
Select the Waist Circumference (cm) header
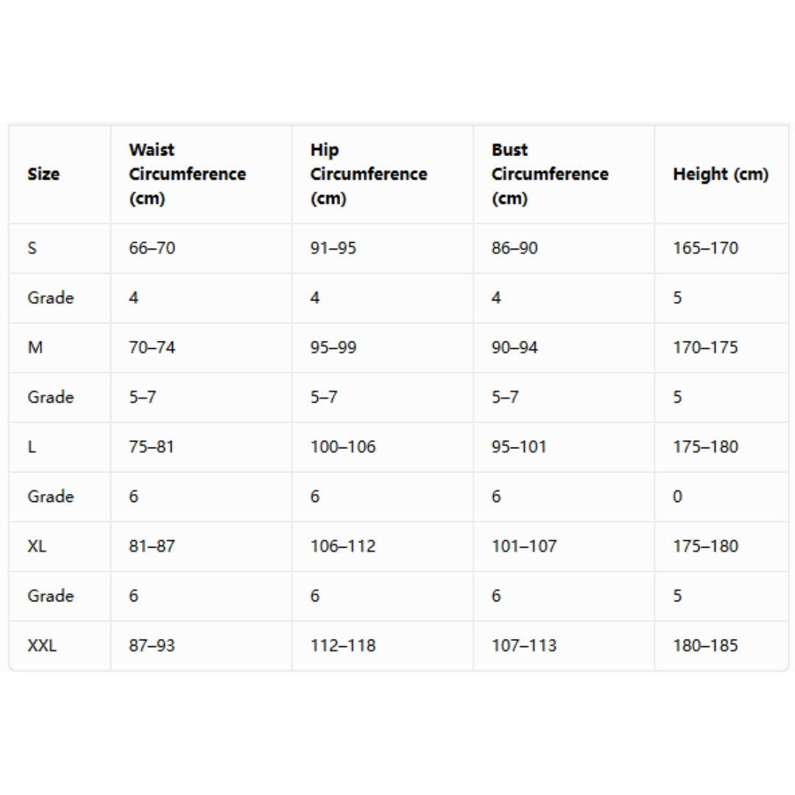point(187,174)
